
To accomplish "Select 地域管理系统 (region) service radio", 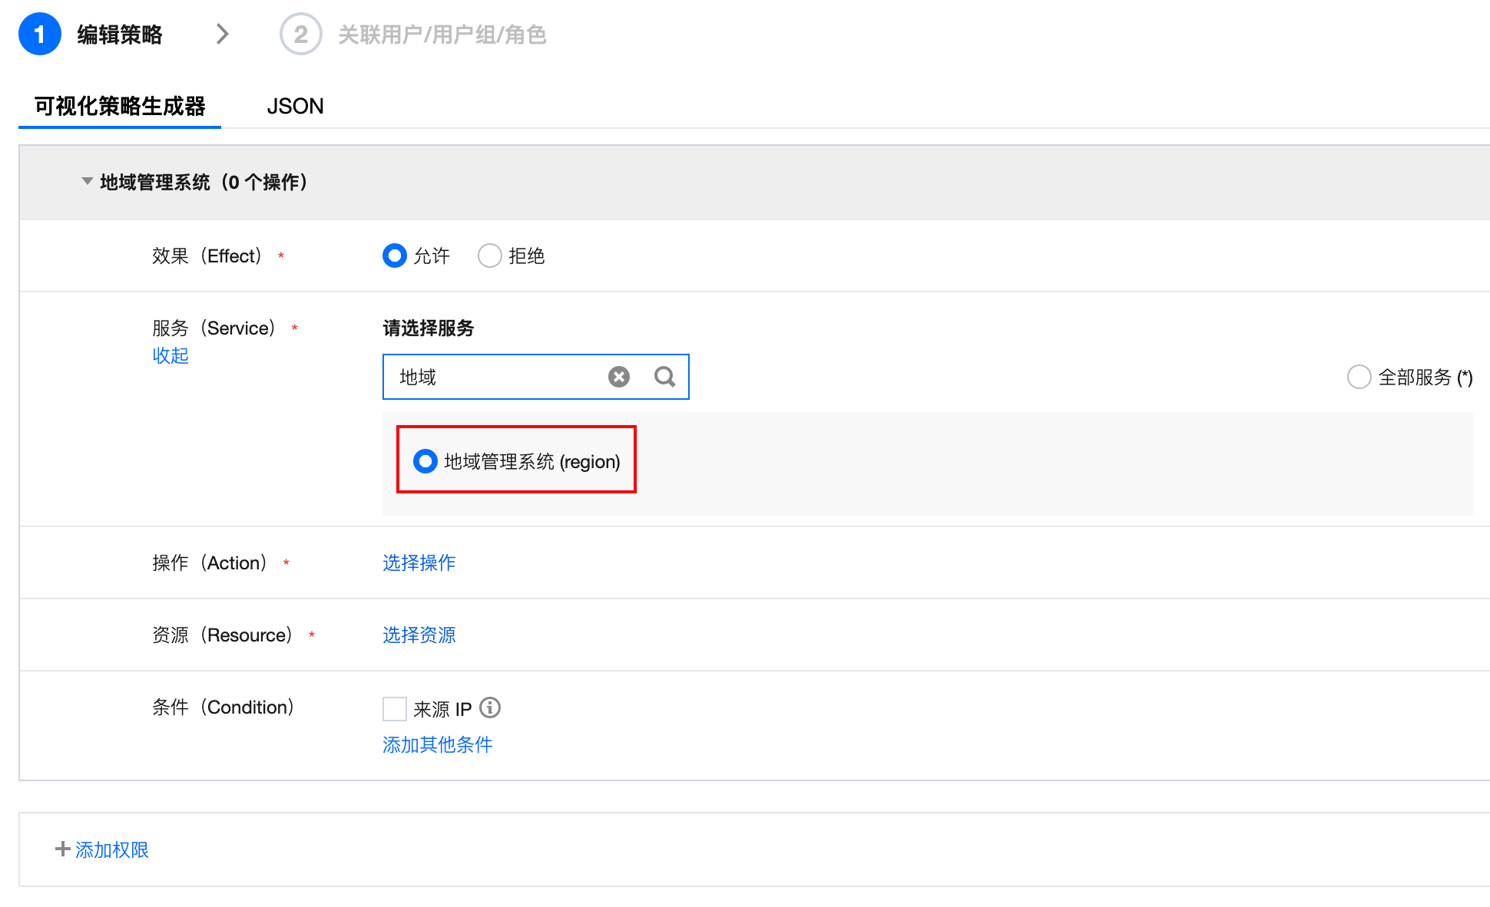I will (425, 461).
